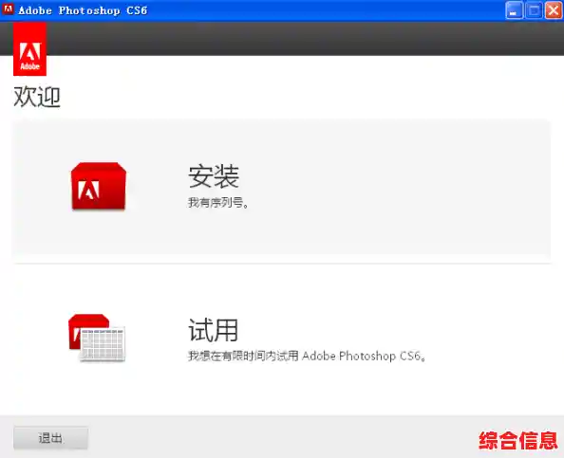564x458 pixels.
Task: Click the 欢迎 welcome heading
Action: pyautogui.click(x=37, y=97)
